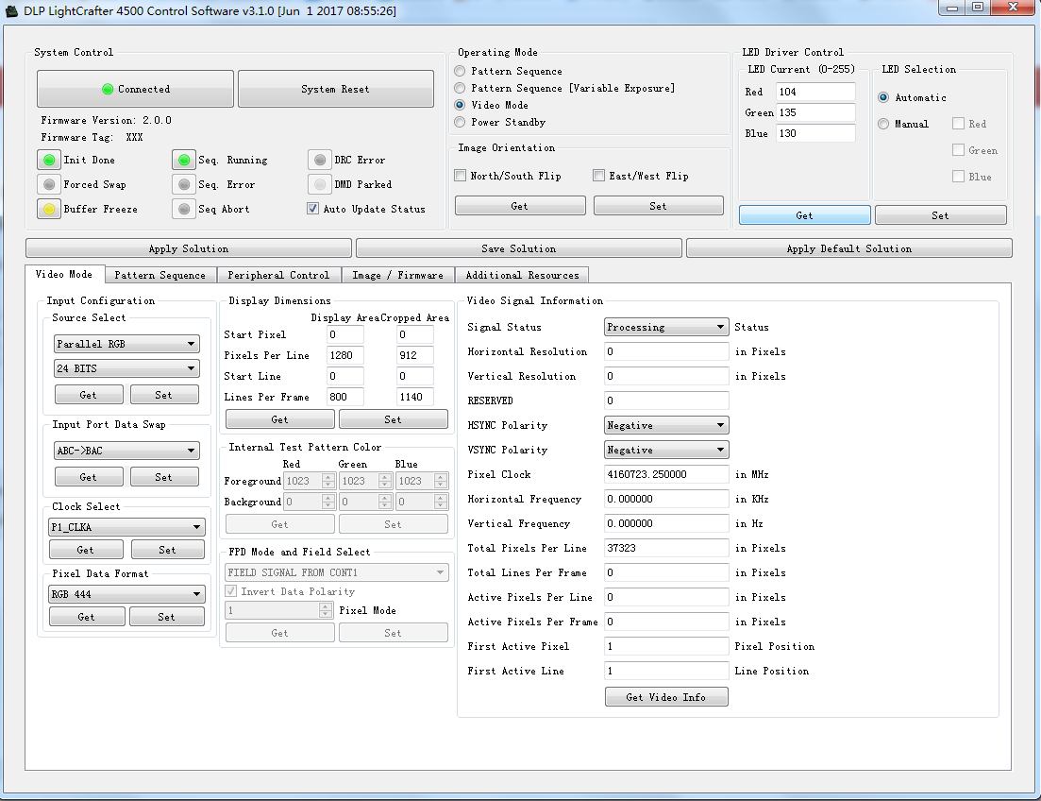1041x801 pixels.
Task: Click the System Reset button
Action: pyautogui.click(x=335, y=90)
